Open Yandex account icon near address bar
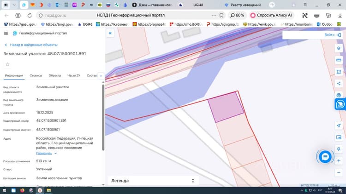Viewport: 346px width, 194px height. pyautogui.click(x=18, y=15)
